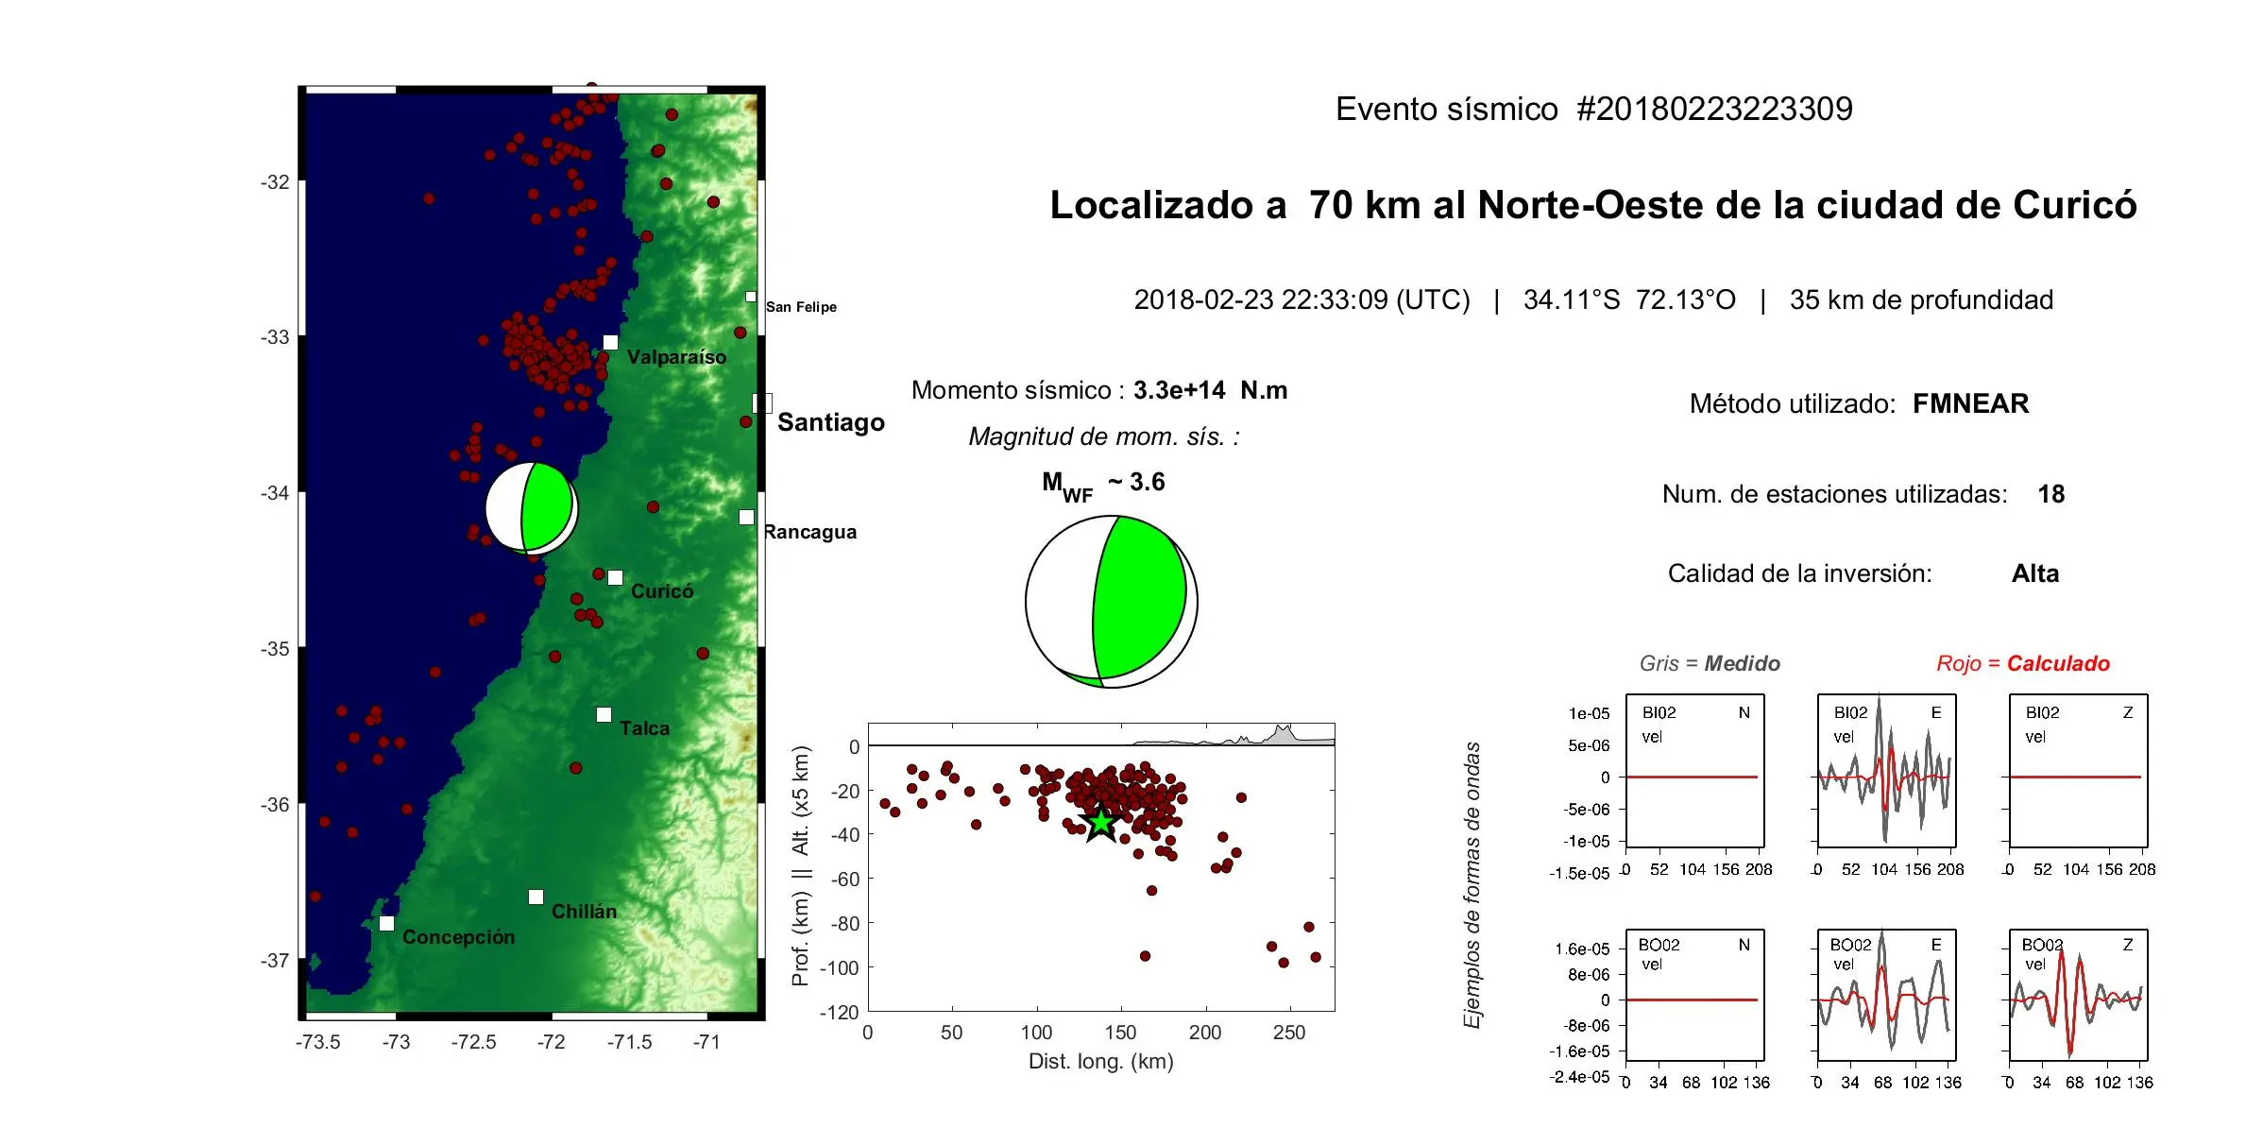The width and height of the screenshot is (2246, 1145).
Task: Select the BO02 N waveform plot
Action: pyautogui.click(x=1694, y=995)
